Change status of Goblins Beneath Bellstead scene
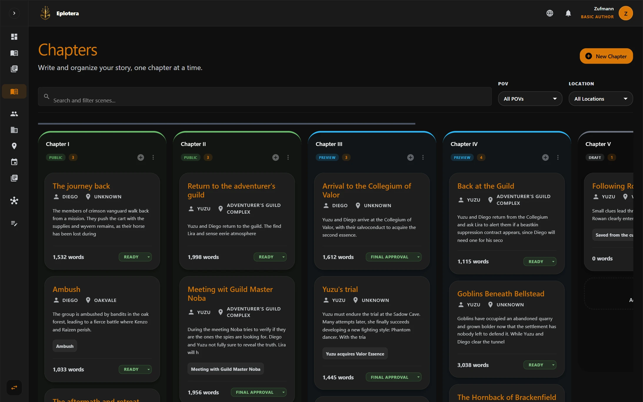The width and height of the screenshot is (643, 402). [x=540, y=365]
